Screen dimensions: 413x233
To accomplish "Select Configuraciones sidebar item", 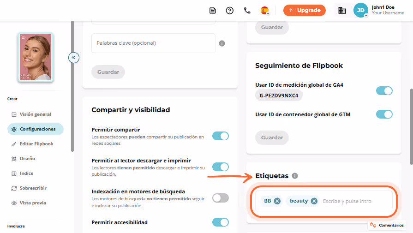I will (x=36, y=129).
